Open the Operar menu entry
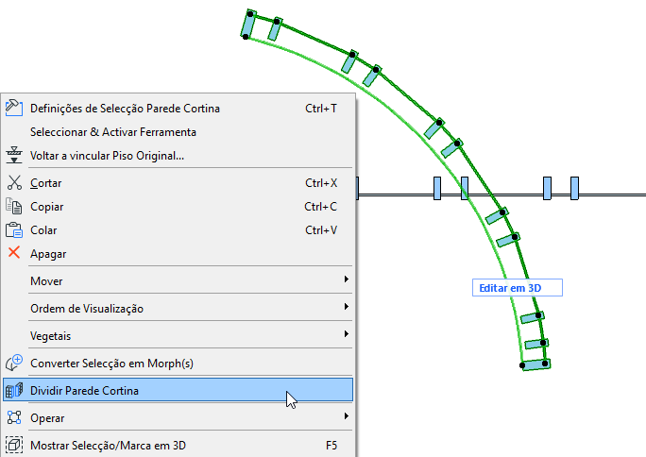The width and height of the screenshot is (646, 457). [178, 418]
